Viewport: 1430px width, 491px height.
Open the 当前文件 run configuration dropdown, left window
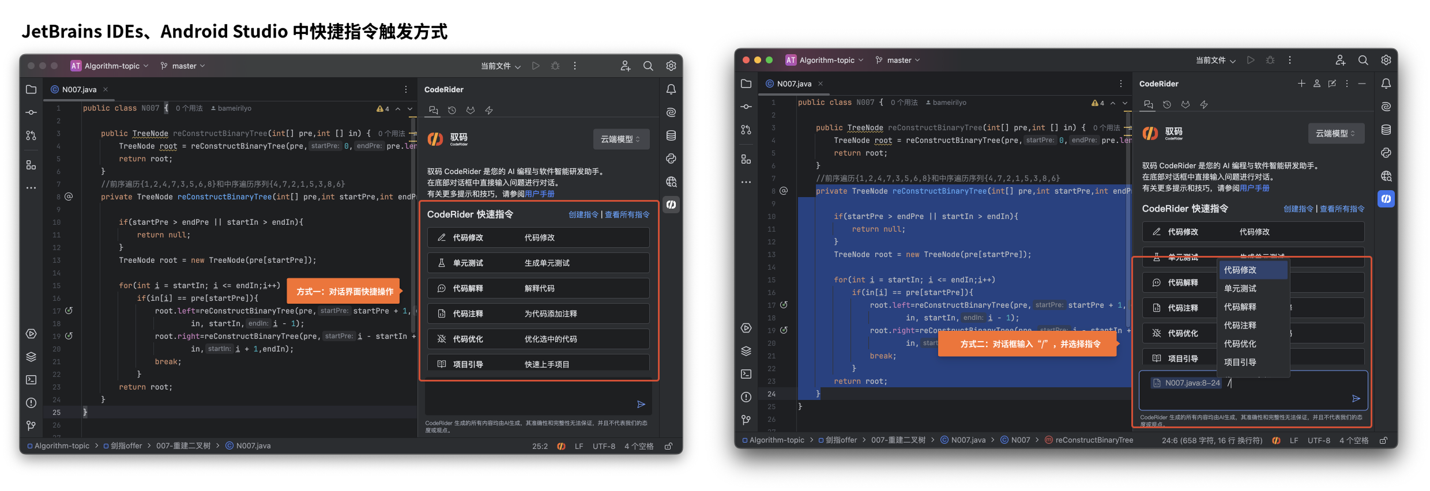[501, 66]
